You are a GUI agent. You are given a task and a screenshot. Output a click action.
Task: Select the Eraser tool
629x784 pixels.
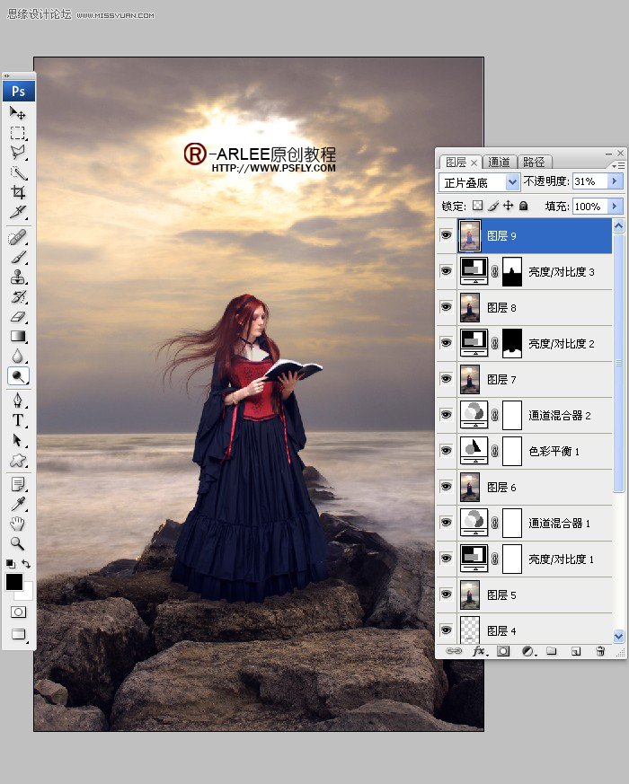(x=17, y=316)
